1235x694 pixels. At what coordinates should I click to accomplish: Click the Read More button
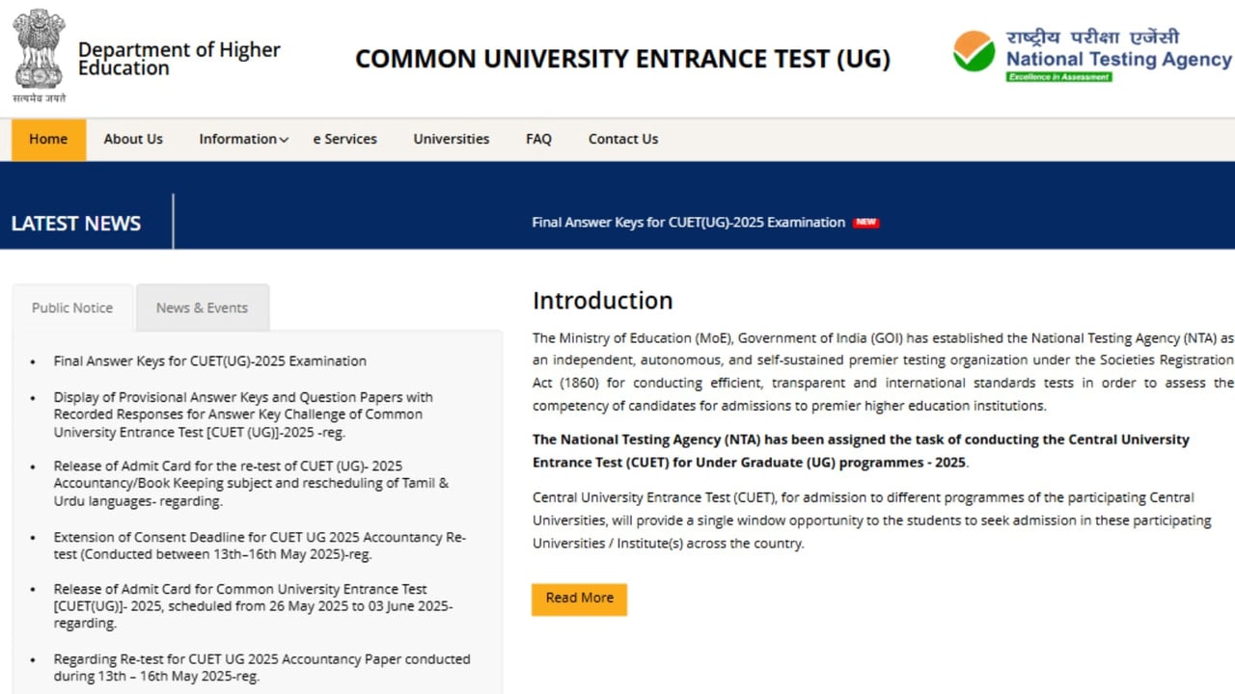(x=579, y=599)
